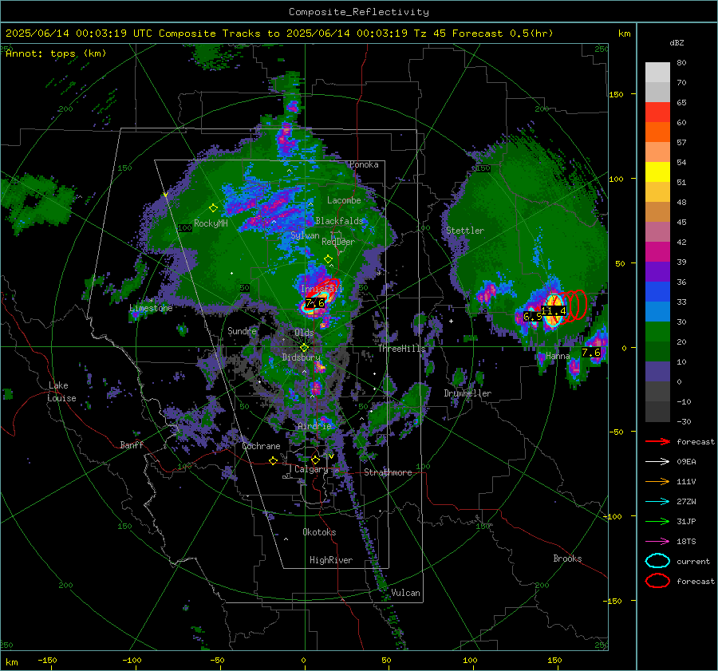Pick the red 65-60 dBZ color swatch
718x671 pixels.
point(657,112)
